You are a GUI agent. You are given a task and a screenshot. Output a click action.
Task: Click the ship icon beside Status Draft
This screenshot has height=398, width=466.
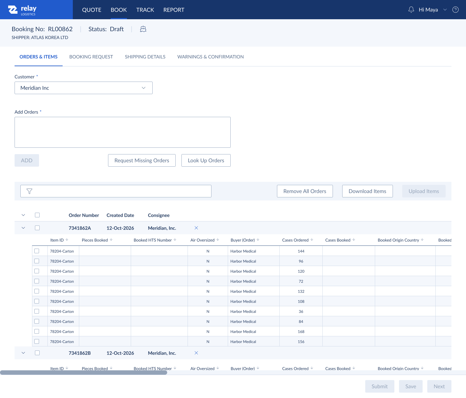143,29
